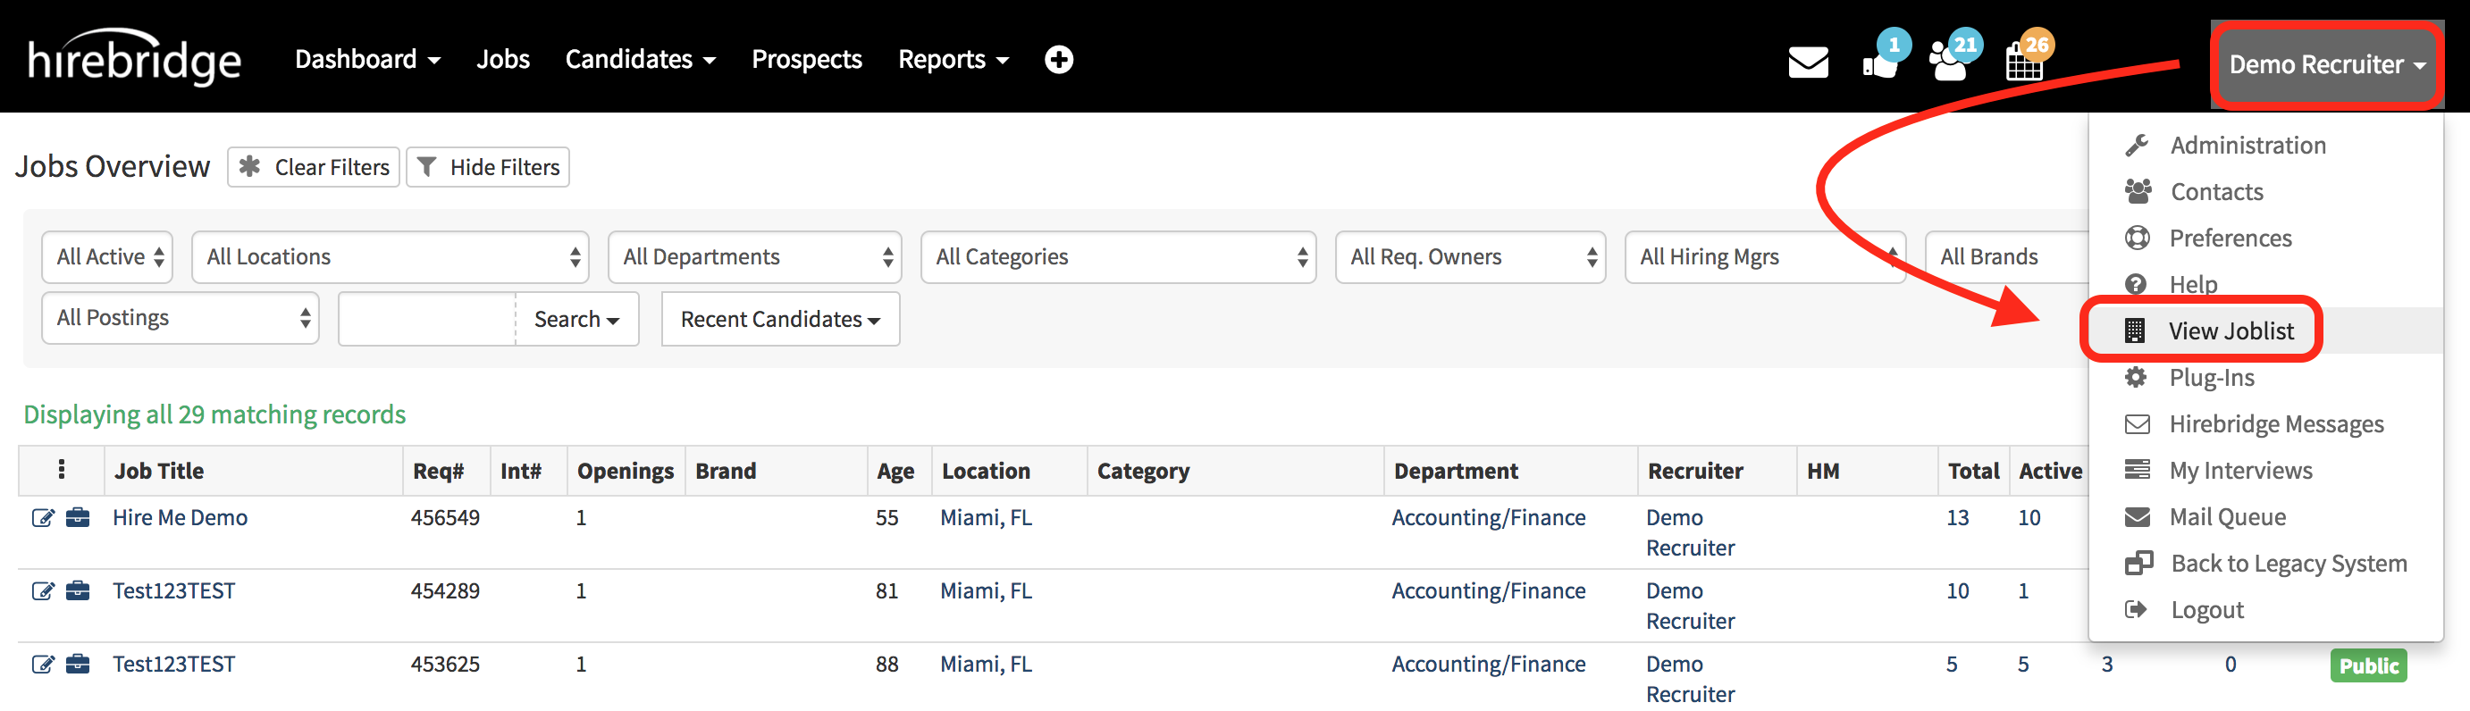Click edit icon for Hire Me Demo job
This screenshot has height=711, width=2470.
click(42, 518)
